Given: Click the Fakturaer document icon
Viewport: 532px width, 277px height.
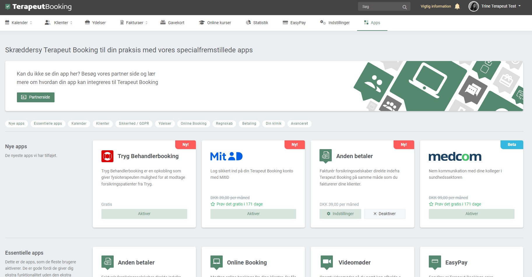Looking at the screenshot, I should [x=122, y=22].
